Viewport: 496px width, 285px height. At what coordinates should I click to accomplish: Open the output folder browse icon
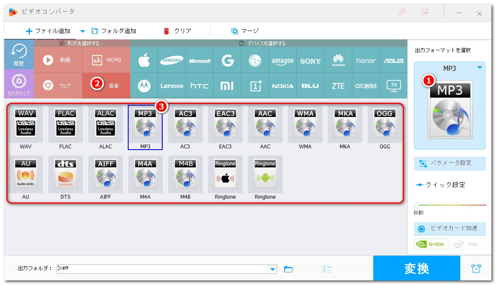point(288,269)
